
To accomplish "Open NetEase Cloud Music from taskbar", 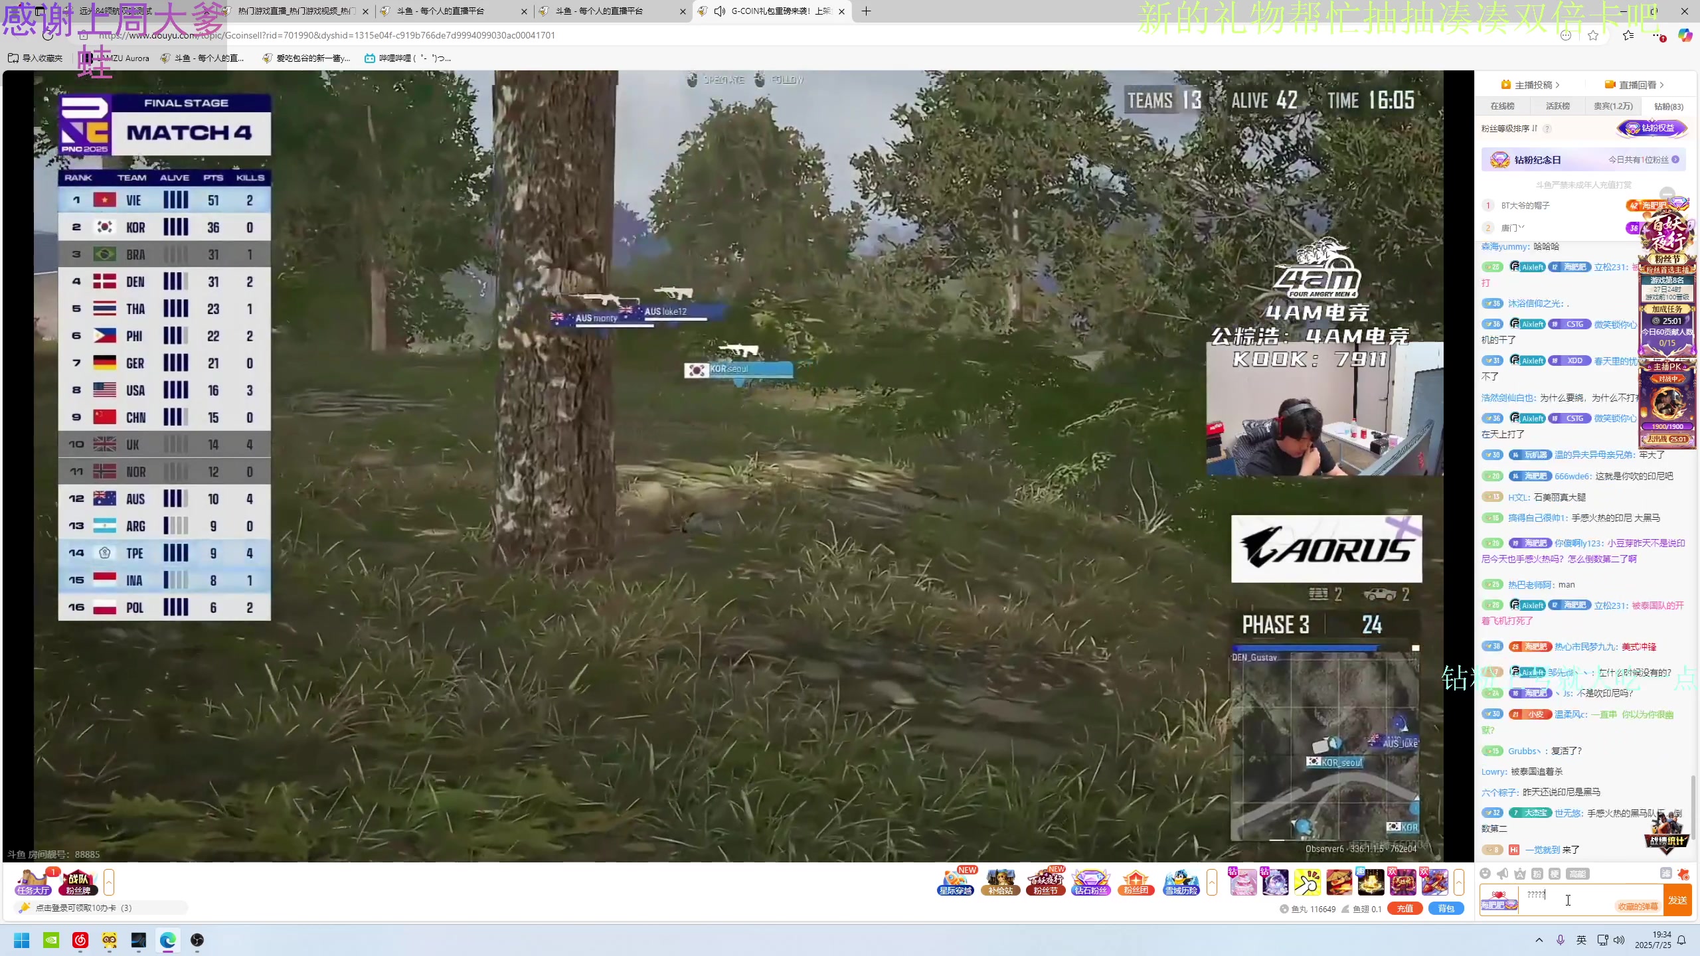I will click(80, 940).
